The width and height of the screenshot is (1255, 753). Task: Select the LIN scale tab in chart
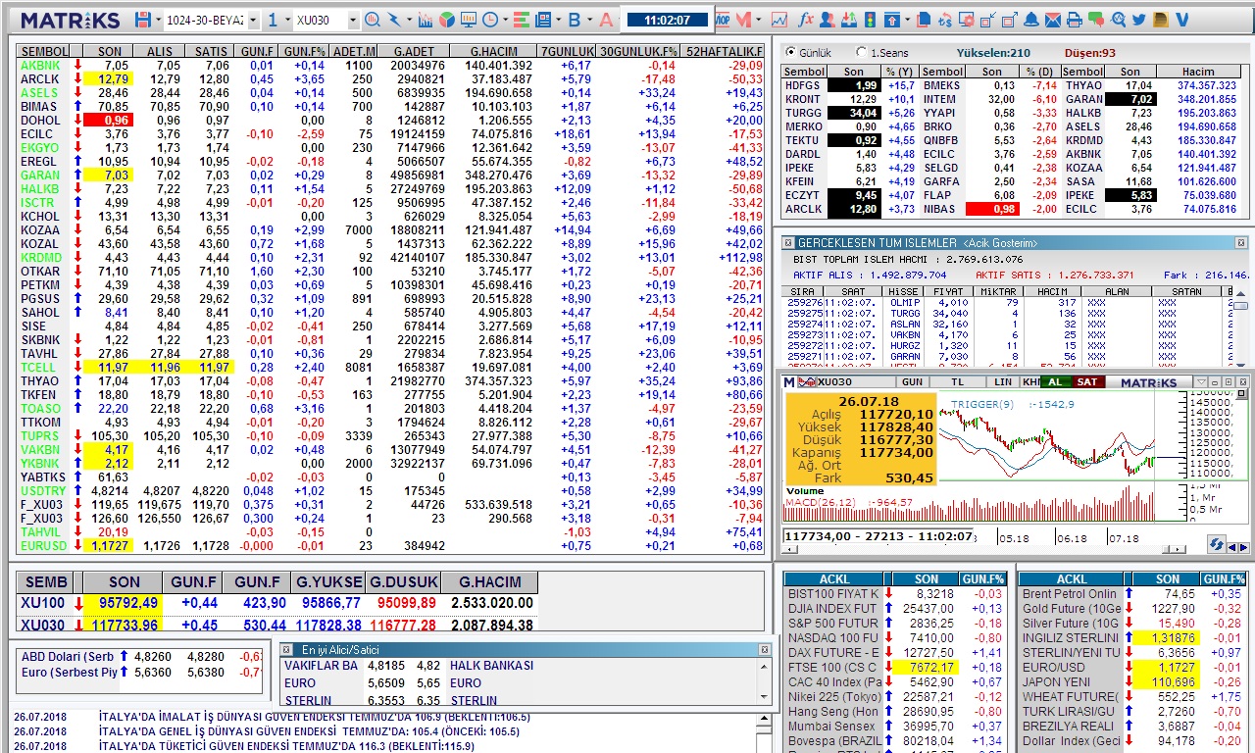pyautogui.click(x=1003, y=381)
